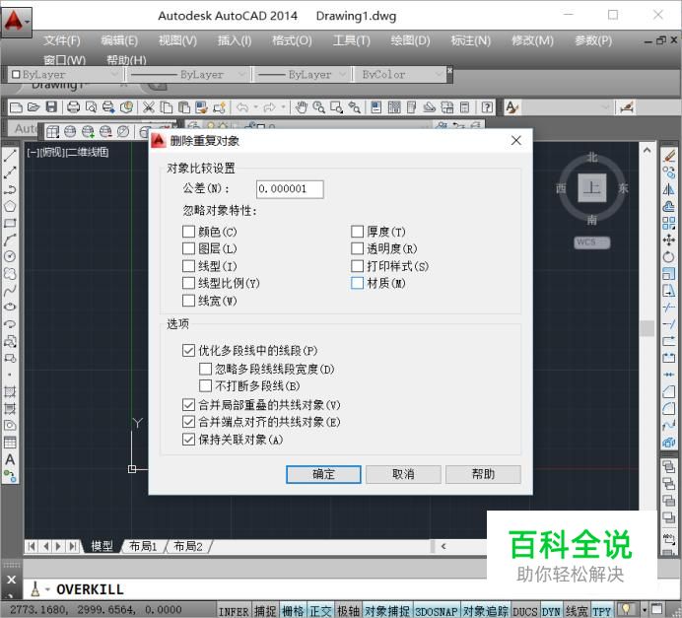This screenshot has height=618, width=682.
Task: Select the Rotate modify tool
Action: tap(669, 256)
